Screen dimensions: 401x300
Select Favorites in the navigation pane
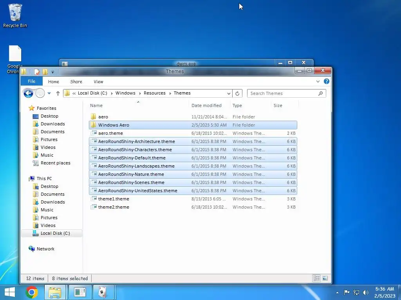pos(46,108)
